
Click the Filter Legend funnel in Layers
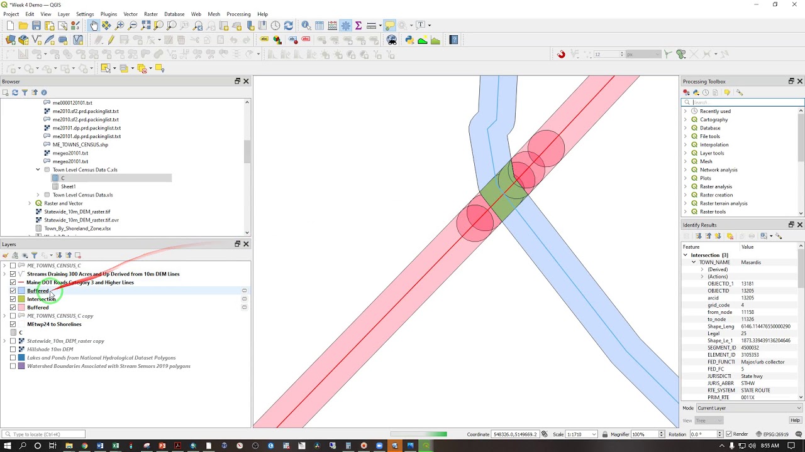(34, 256)
